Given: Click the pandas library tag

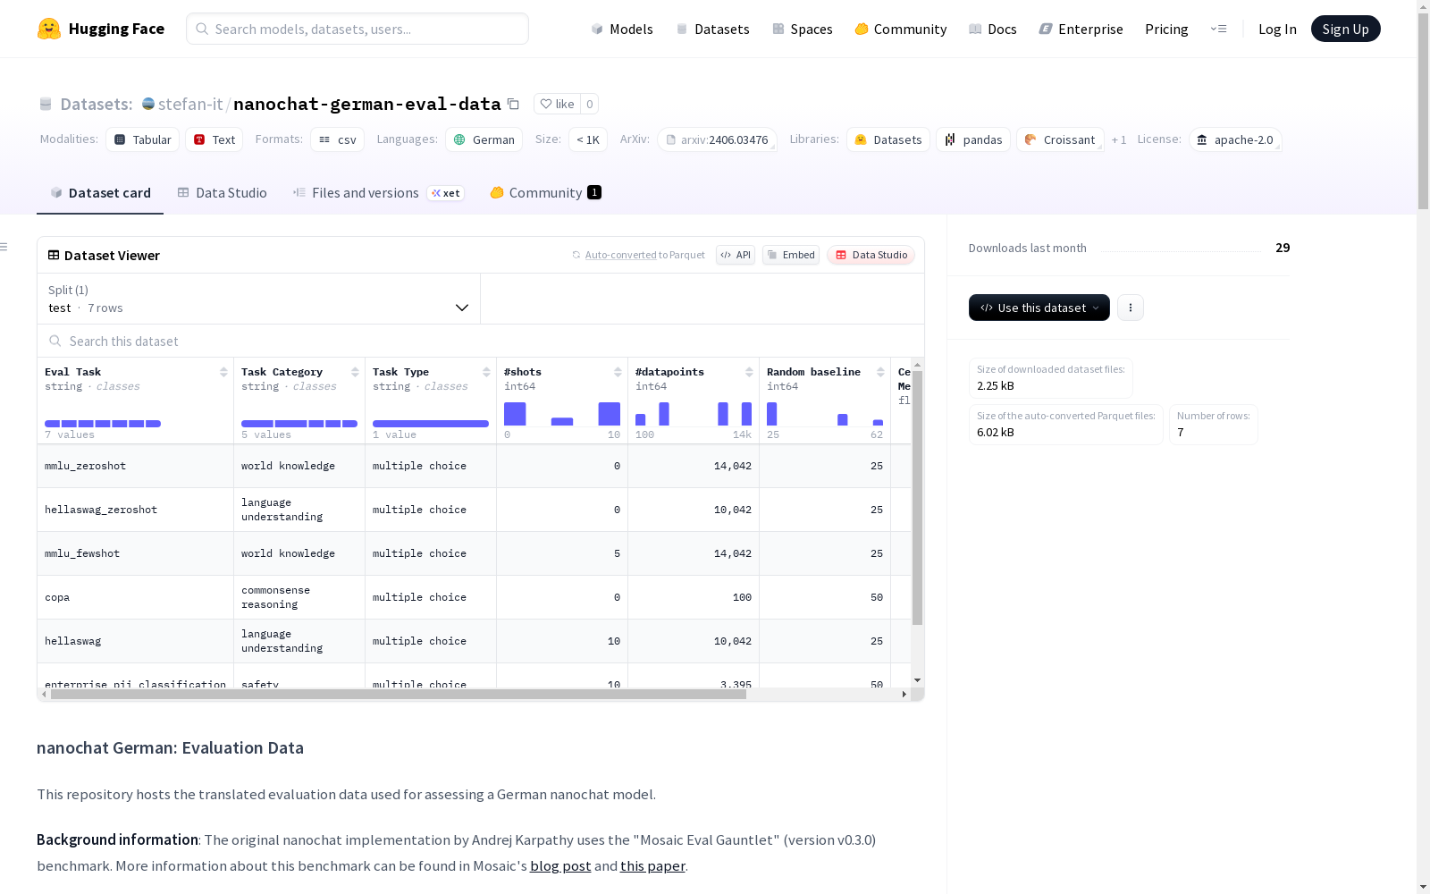Looking at the screenshot, I should [x=973, y=139].
